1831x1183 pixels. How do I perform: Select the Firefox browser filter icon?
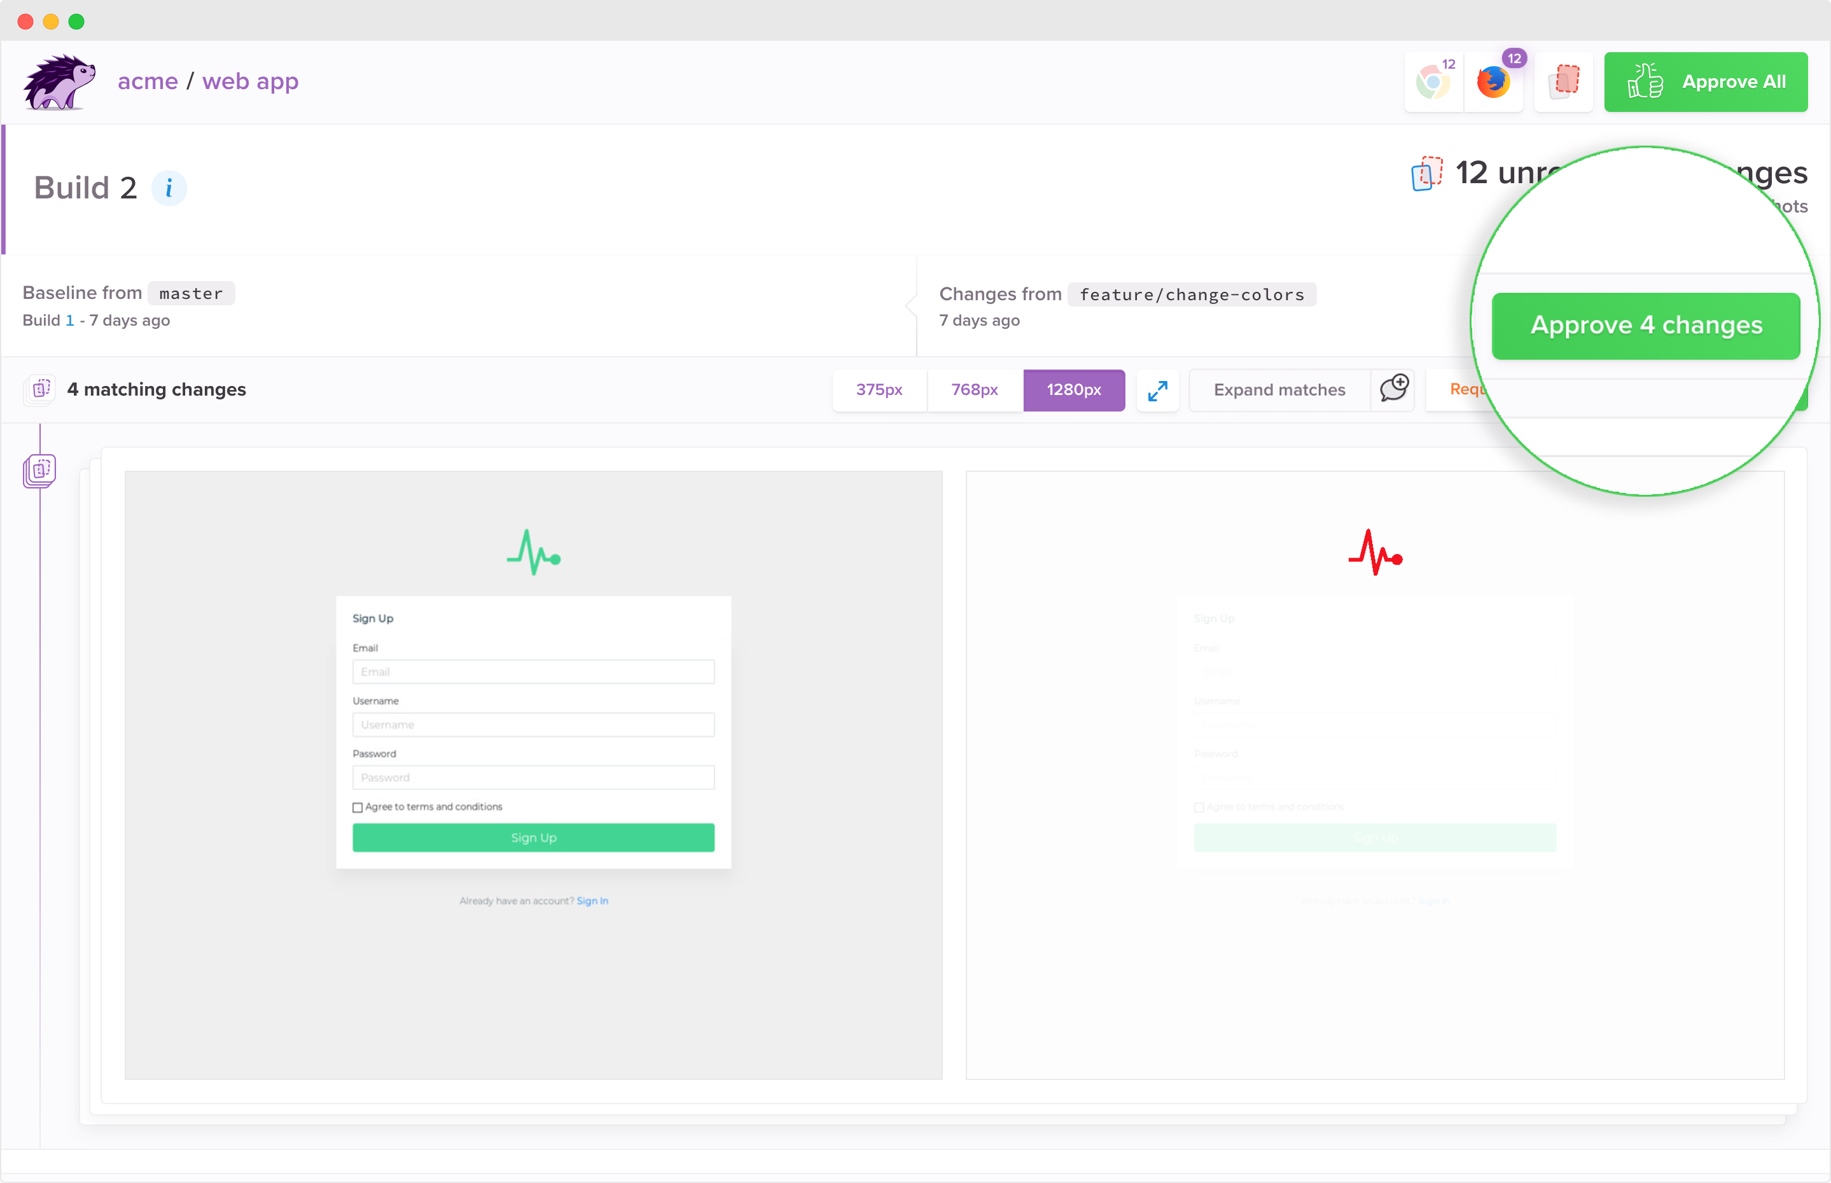(x=1493, y=82)
